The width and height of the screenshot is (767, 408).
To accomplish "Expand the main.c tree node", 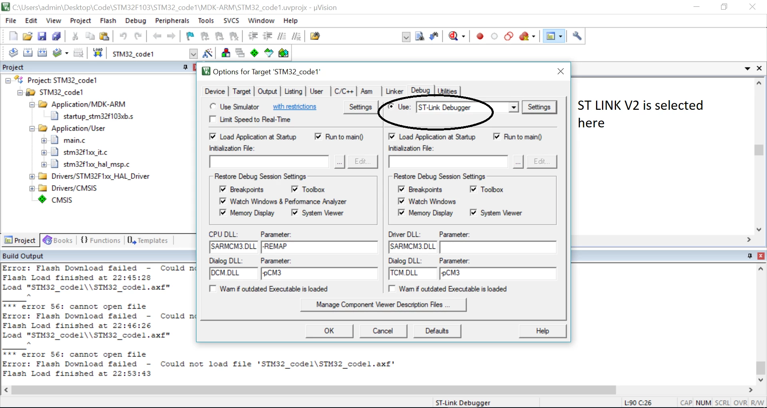I will 44,141.
